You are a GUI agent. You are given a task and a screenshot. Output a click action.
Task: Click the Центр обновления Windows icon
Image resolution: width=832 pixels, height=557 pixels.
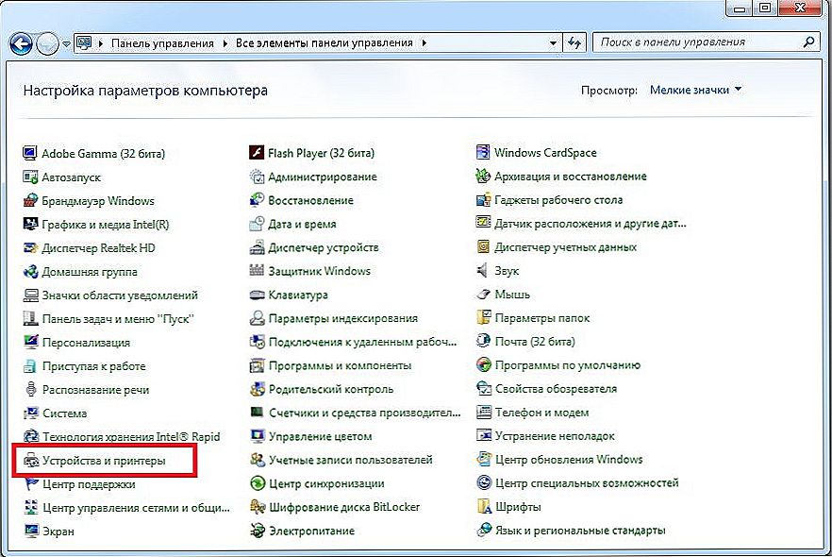[x=484, y=460]
